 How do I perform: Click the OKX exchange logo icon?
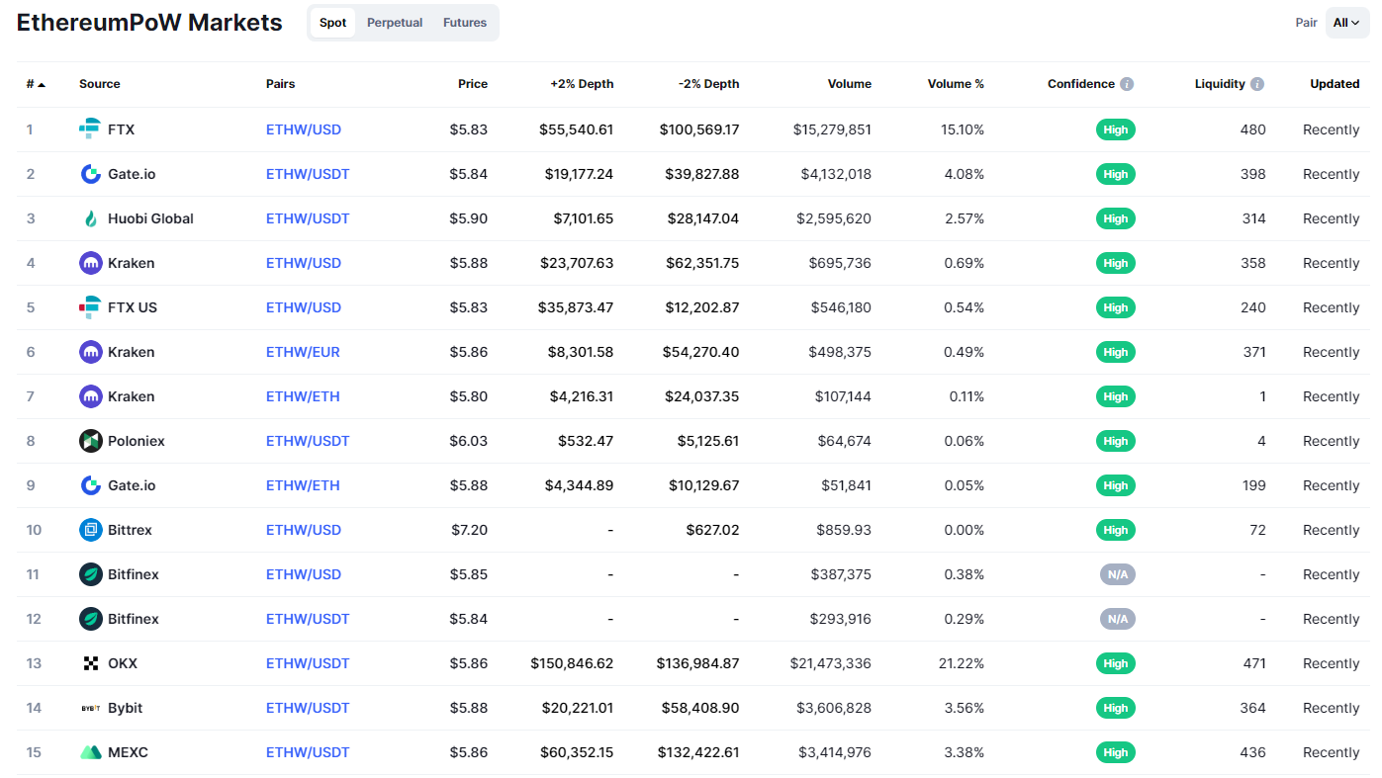(x=90, y=663)
